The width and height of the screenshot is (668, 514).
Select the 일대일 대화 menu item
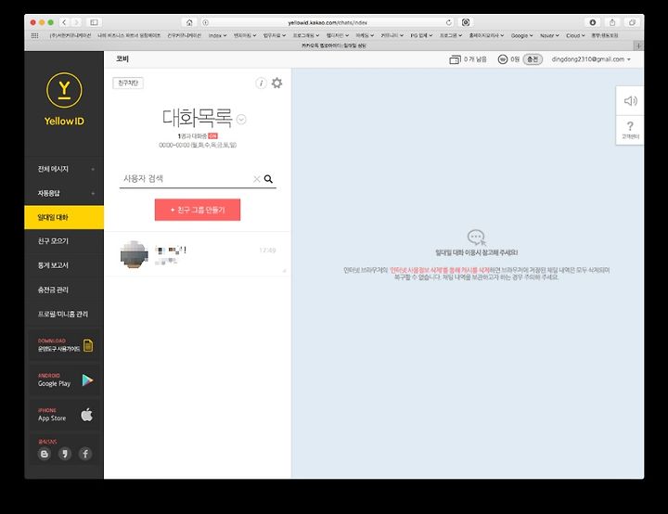pyautogui.click(x=64, y=217)
